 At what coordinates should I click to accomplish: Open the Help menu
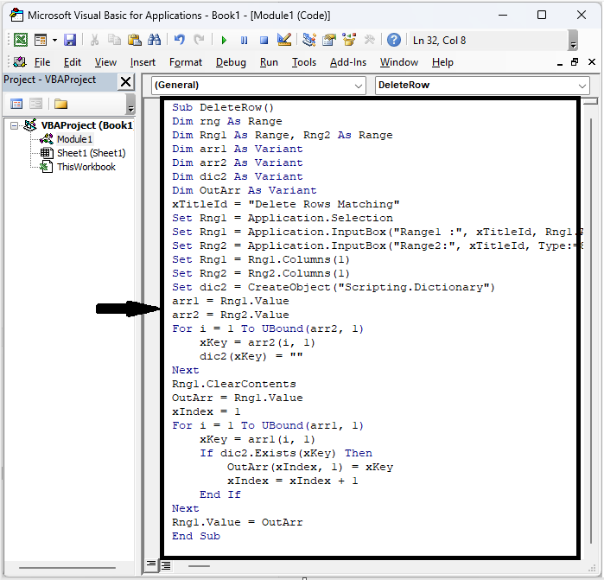pyautogui.click(x=442, y=62)
